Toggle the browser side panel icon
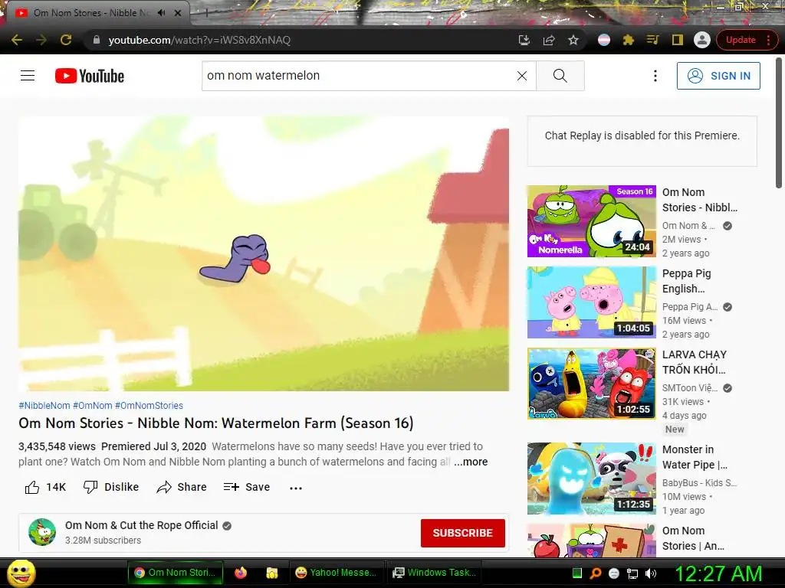This screenshot has width=785, height=588. [x=678, y=40]
